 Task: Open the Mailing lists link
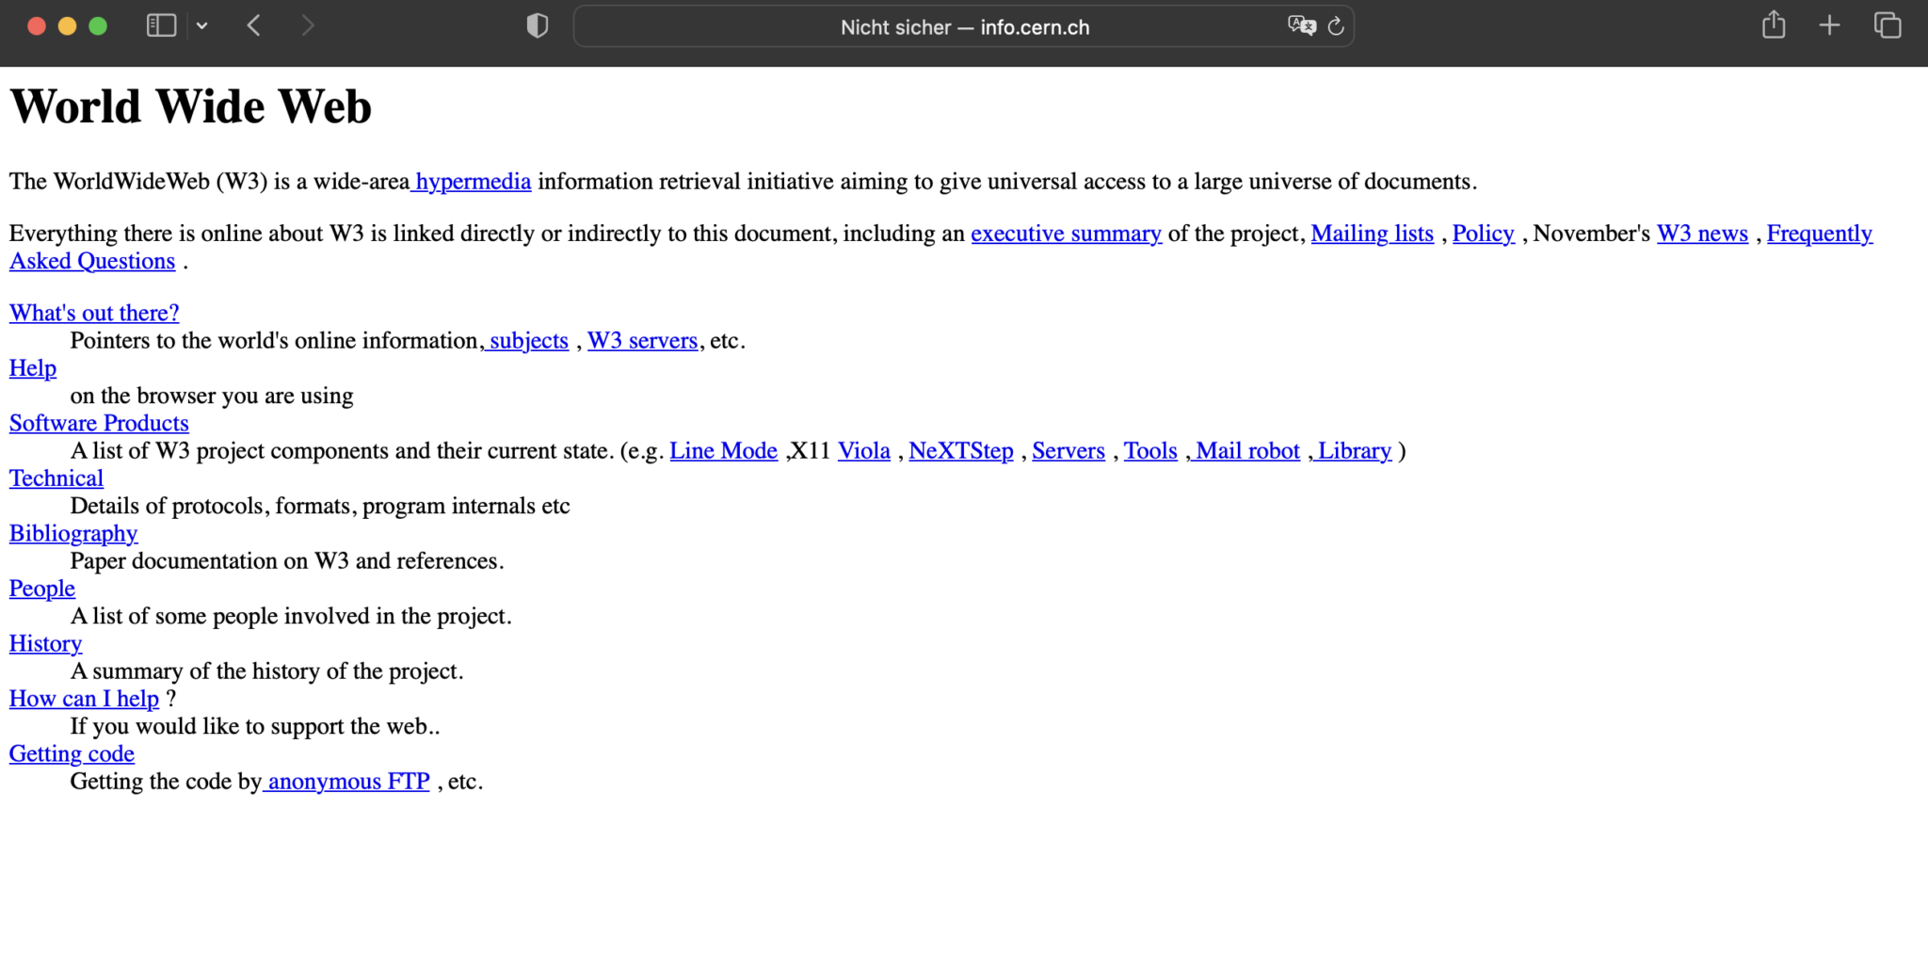coord(1372,233)
